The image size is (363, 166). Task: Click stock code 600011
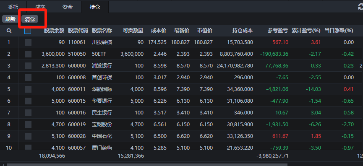coord(77,89)
